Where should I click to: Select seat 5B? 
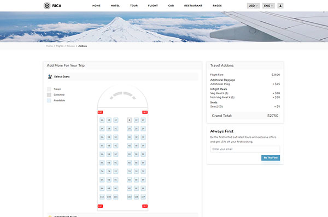109,154
